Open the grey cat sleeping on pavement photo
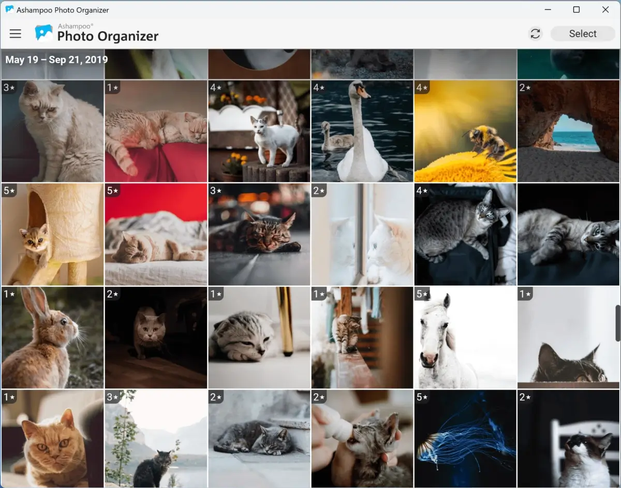Screen dimensions: 621x488 [x=259, y=439]
